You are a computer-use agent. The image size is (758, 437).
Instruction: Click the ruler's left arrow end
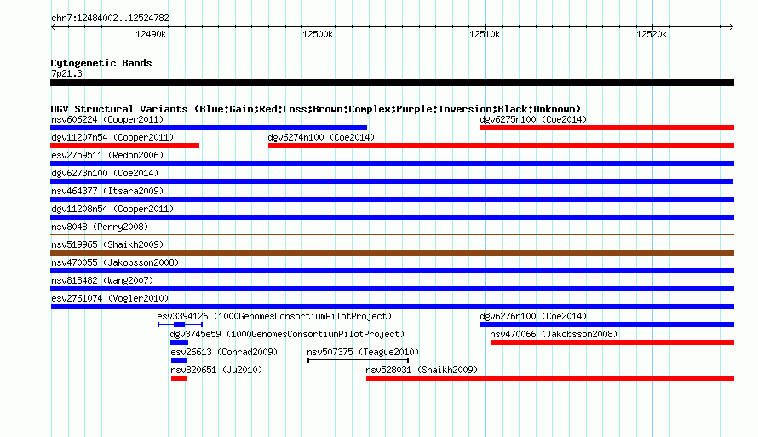pyautogui.click(x=53, y=26)
